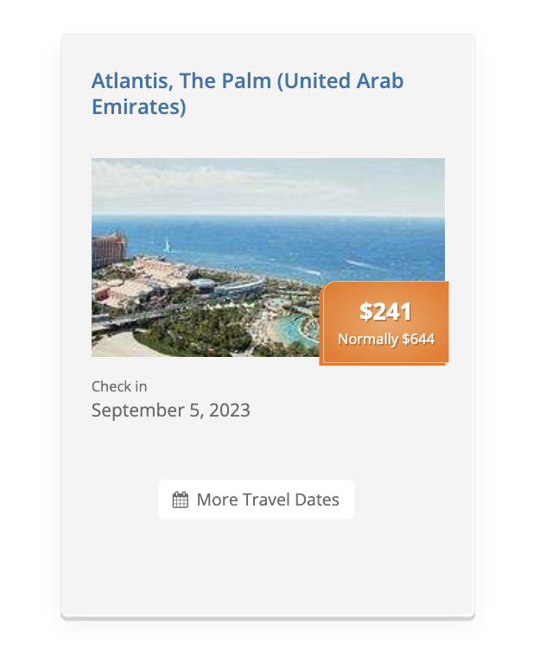Click the words "Travel Dates" on the button
The image size is (546, 662).
(290, 500)
